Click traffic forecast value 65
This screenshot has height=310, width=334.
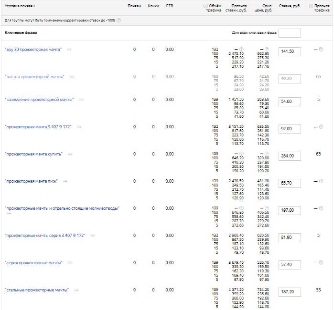(318, 154)
